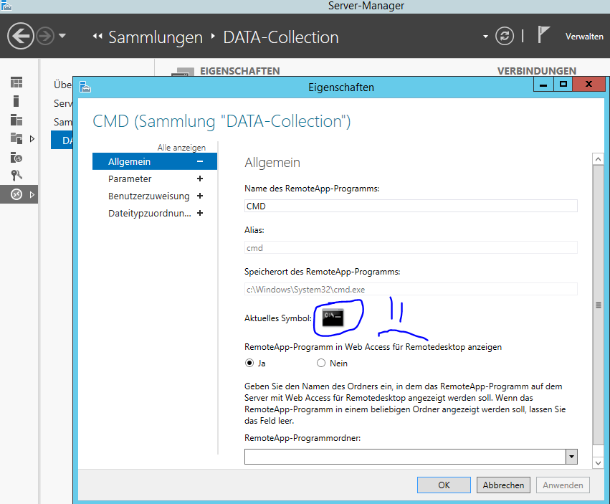Select the local server icon in the sidebar
This screenshot has width=610, height=504.
pos(16,101)
